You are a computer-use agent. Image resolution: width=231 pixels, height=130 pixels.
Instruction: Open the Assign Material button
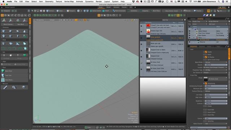click(x=218, y=22)
